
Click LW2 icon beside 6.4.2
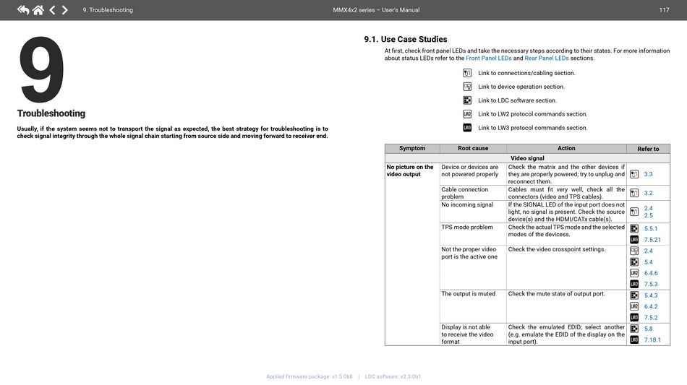[x=634, y=306]
